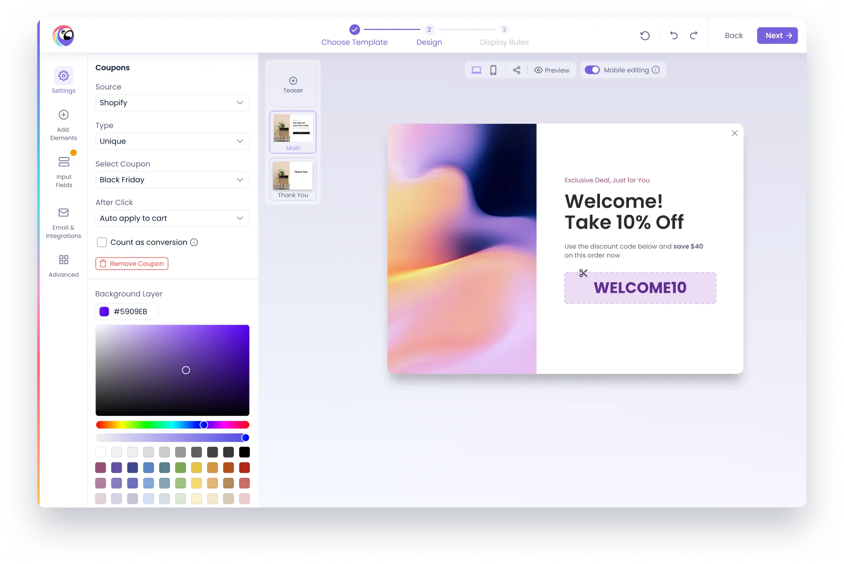Viewport: 844px width, 564px height.
Task: Toggle the Mobile editing switch
Action: pos(592,70)
